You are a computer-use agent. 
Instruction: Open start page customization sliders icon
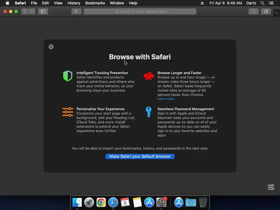tap(271, 187)
